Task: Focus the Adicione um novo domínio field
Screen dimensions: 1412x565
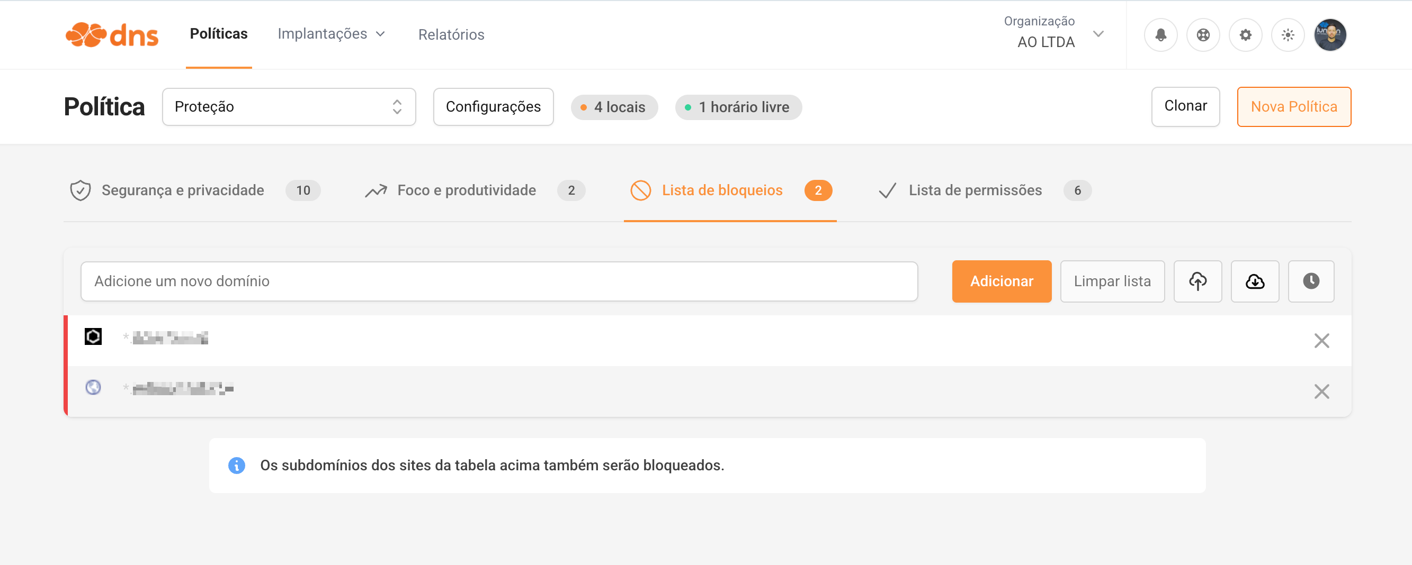Action: tap(499, 281)
